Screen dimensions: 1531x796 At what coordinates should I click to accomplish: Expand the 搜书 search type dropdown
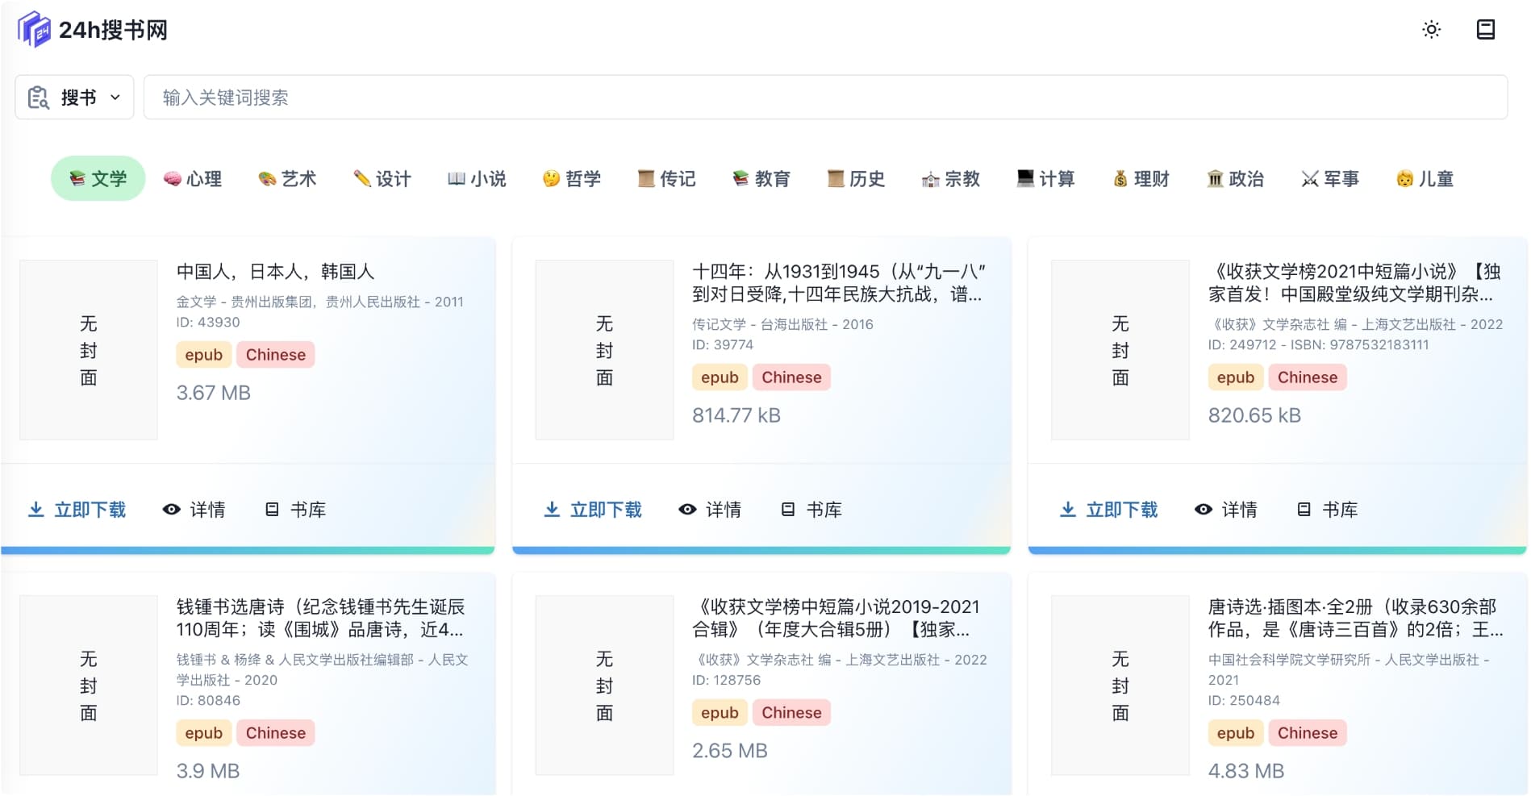[x=74, y=98]
